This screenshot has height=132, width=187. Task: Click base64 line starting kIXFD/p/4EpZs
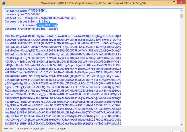(x=63, y=62)
